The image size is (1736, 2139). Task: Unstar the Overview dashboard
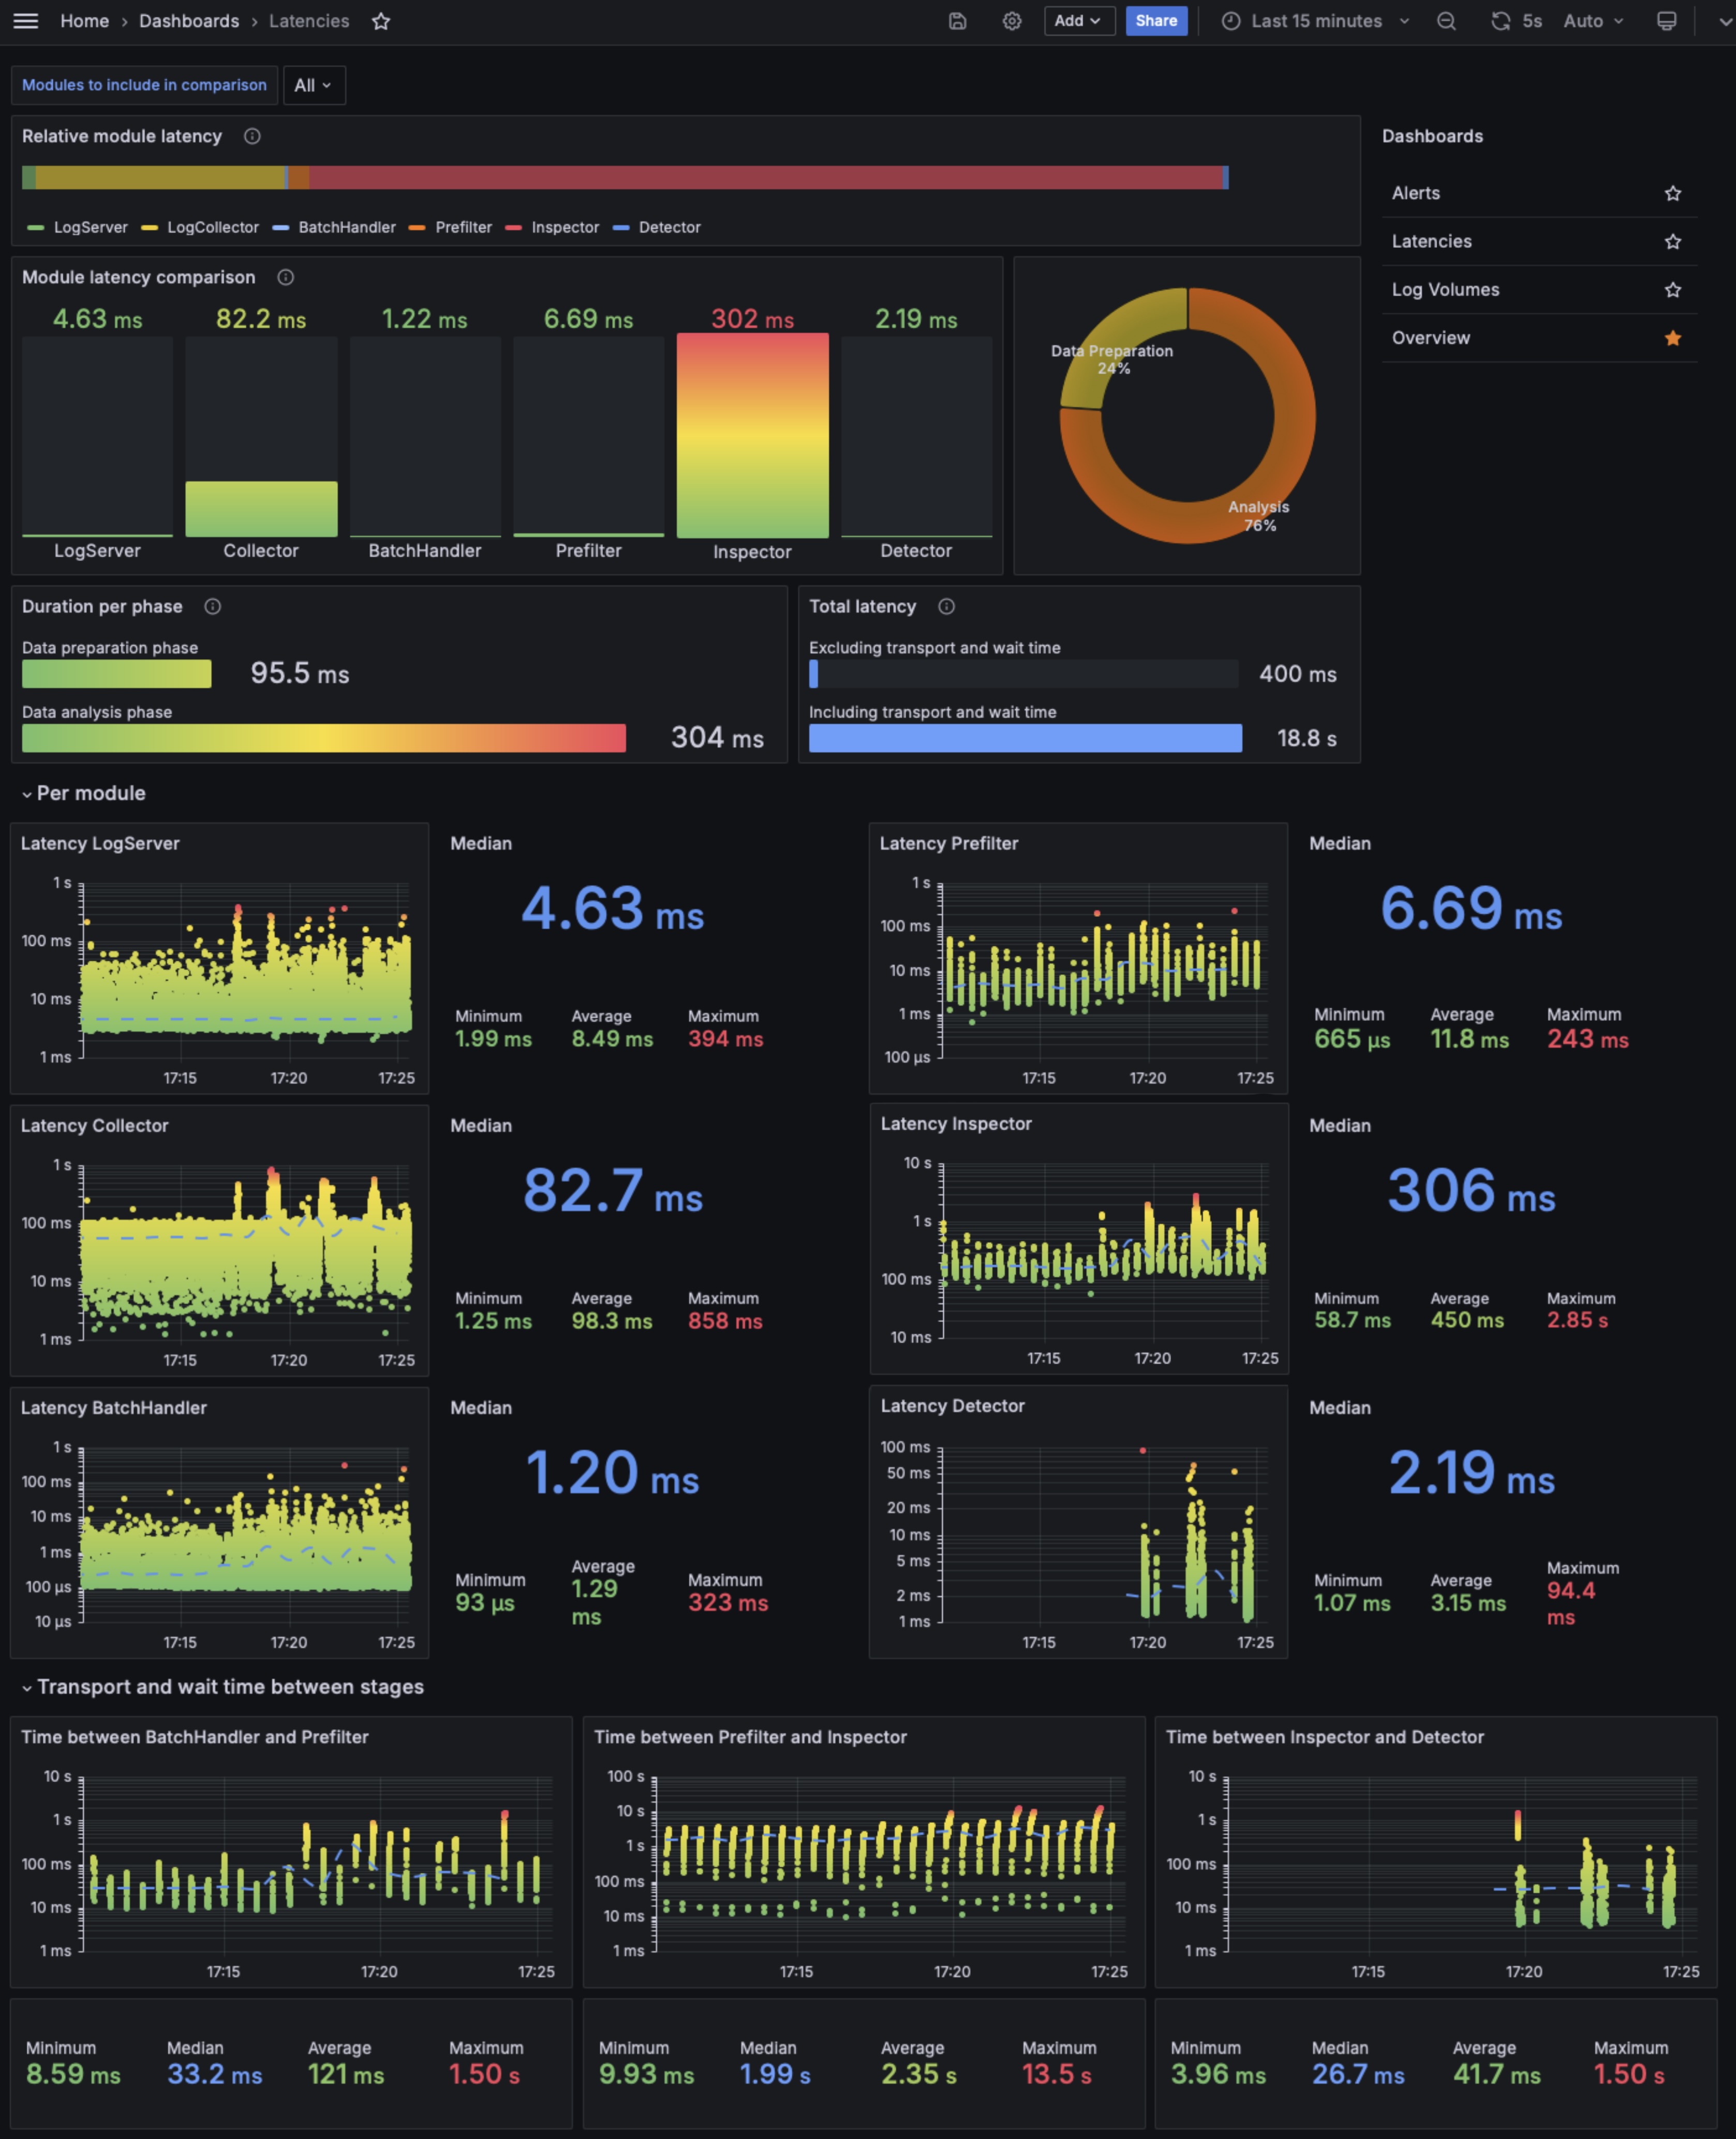(x=1672, y=338)
